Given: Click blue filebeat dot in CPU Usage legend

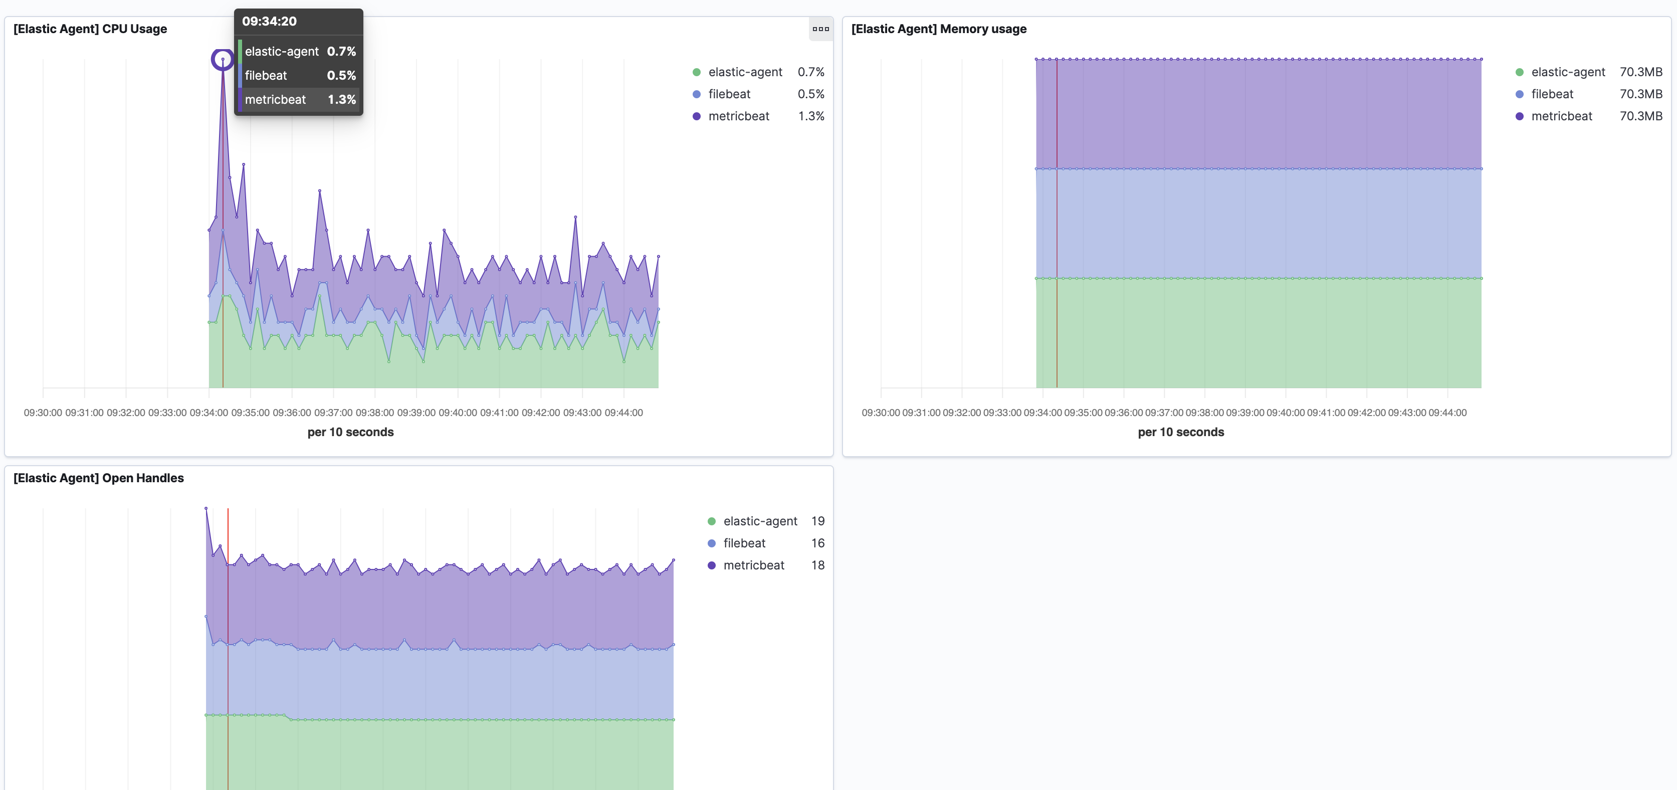Looking at the screenshot, I should coord(697,94).
